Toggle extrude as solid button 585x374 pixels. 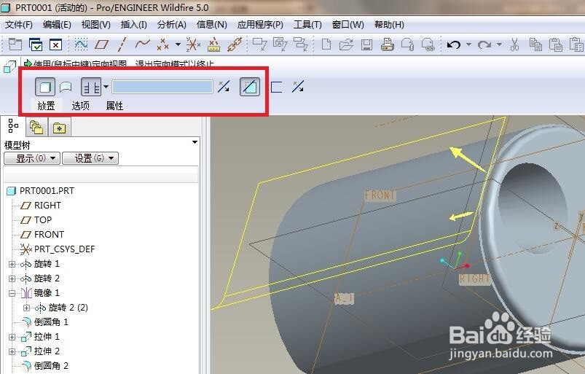point(45,87)
